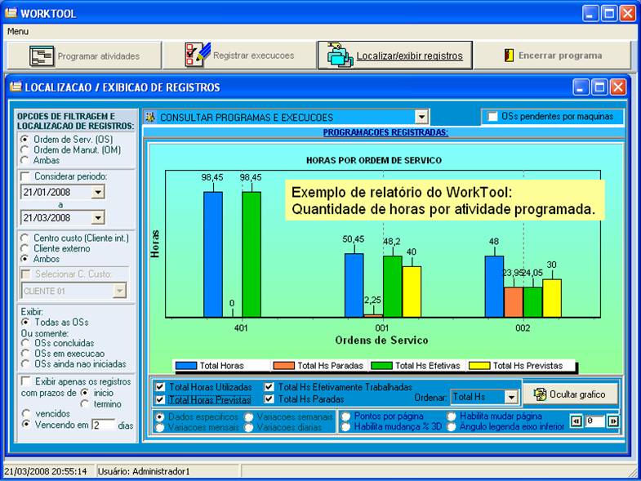Click blue Total Horas legend swatch

click(186, 366)
